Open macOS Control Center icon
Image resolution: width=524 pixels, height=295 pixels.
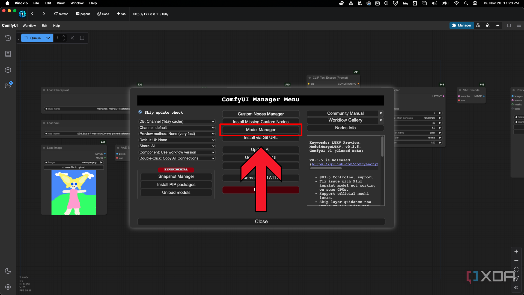pos(475,3)
